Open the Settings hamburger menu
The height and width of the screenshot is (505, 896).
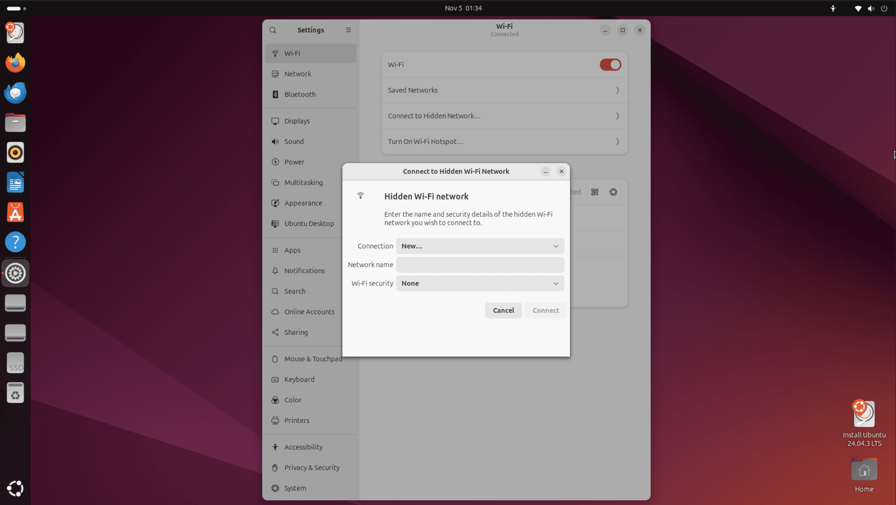(348, 30)
